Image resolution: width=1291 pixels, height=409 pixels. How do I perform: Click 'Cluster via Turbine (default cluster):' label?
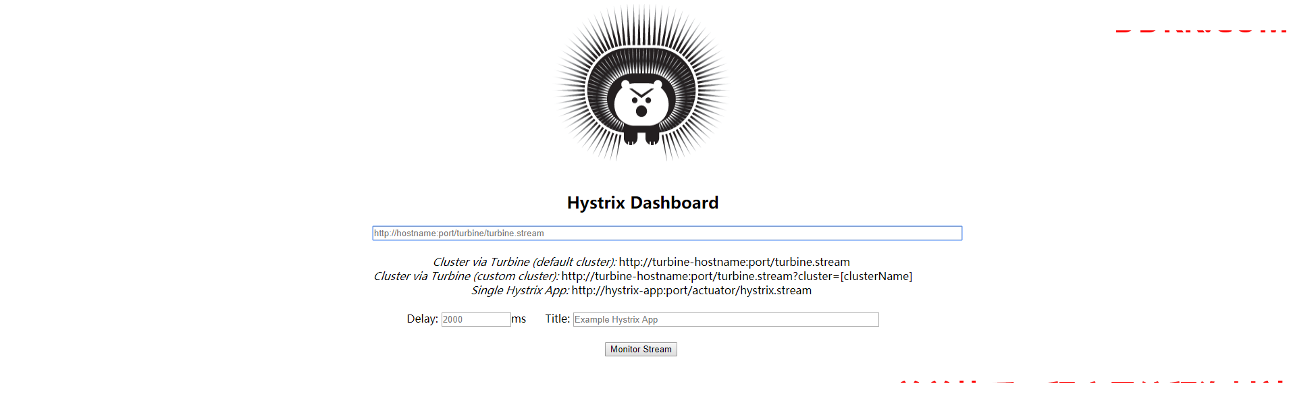click(x=525, y=262)
